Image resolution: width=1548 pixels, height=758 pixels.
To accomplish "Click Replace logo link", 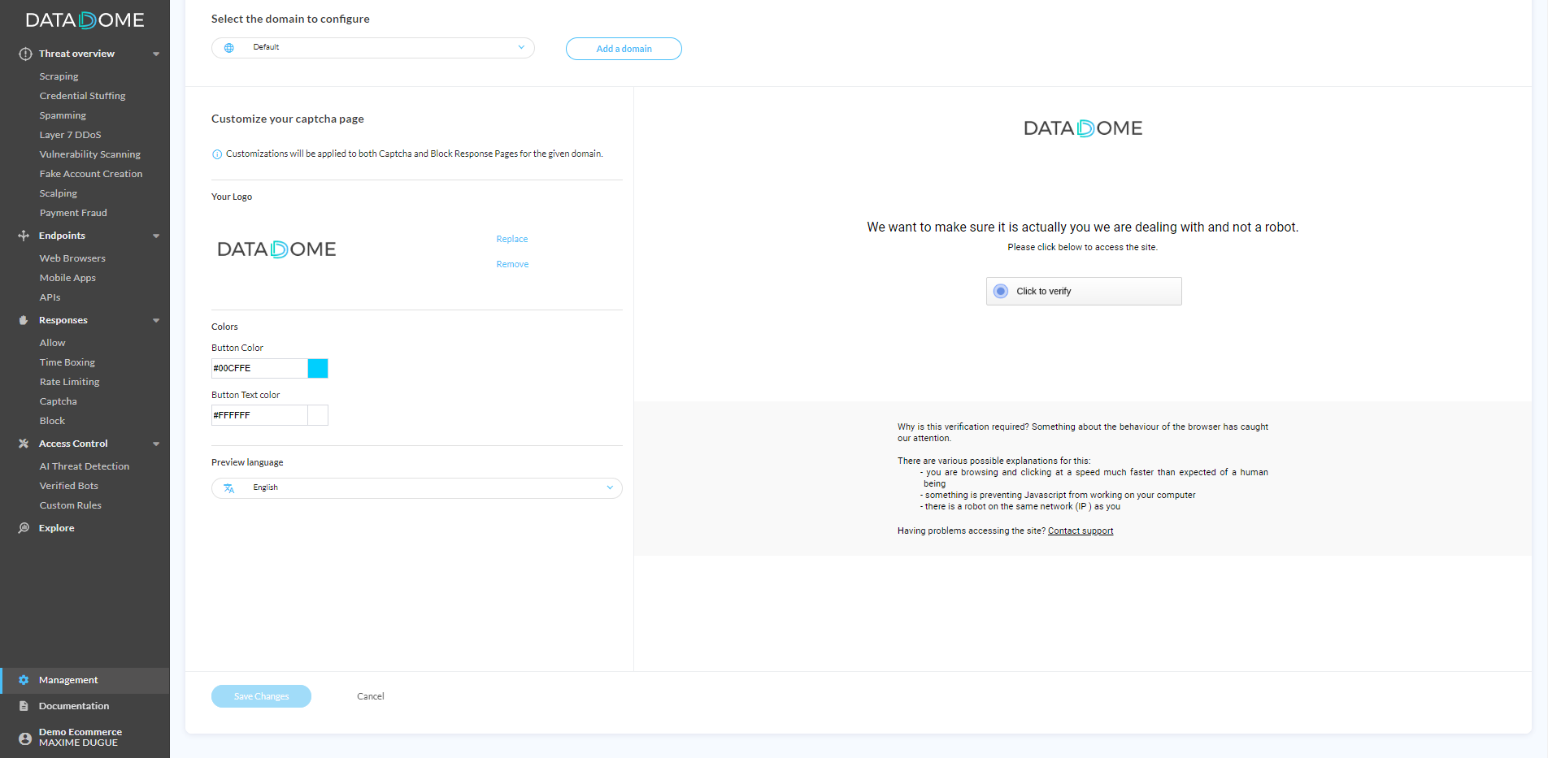I will [512, 239].
